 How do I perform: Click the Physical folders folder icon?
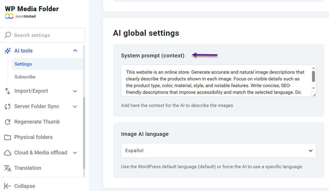8,137
